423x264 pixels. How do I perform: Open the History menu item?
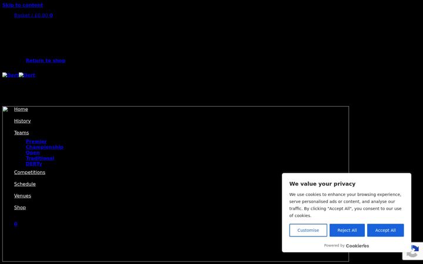[22, 121]
